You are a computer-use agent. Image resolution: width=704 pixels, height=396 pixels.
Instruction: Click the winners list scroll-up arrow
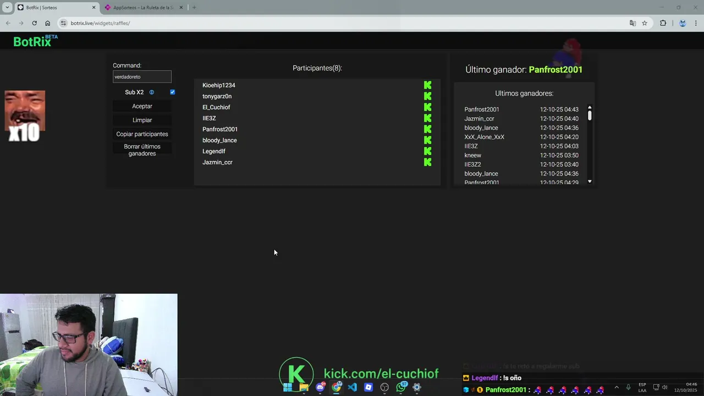pyautogui.click(x=590, y=107)
